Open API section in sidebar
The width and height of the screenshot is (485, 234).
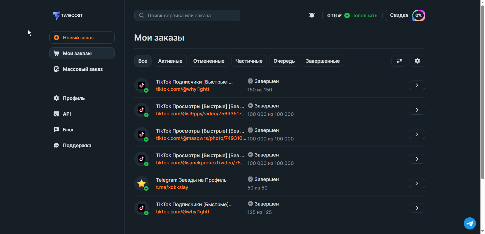click(x=67, y=114)
